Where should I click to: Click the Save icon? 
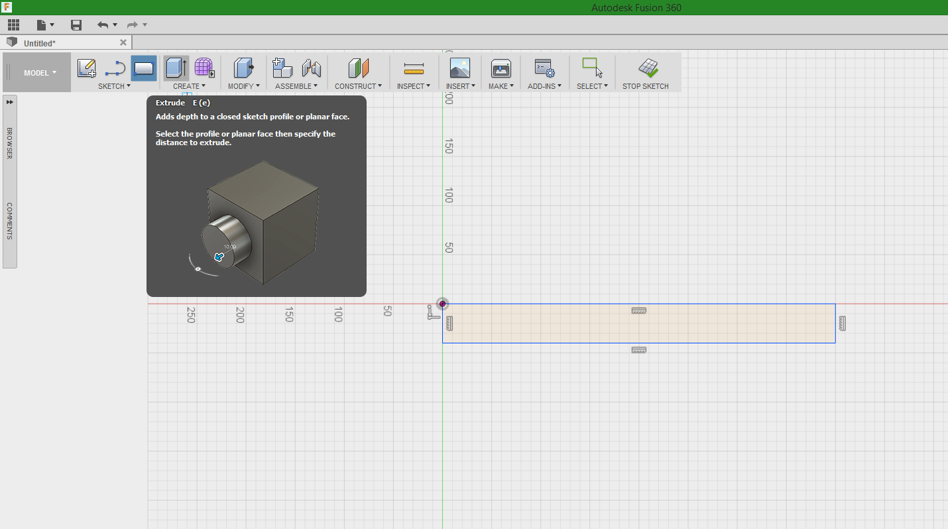coord(76,25)
